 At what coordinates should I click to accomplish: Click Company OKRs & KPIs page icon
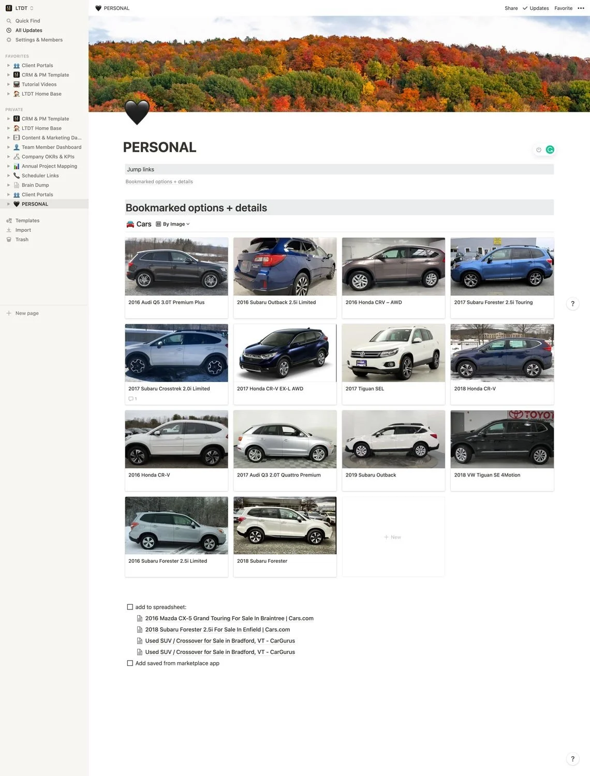pyautogui.click(x=17, y=157)
